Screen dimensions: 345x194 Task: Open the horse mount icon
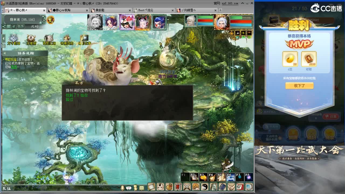213,187
